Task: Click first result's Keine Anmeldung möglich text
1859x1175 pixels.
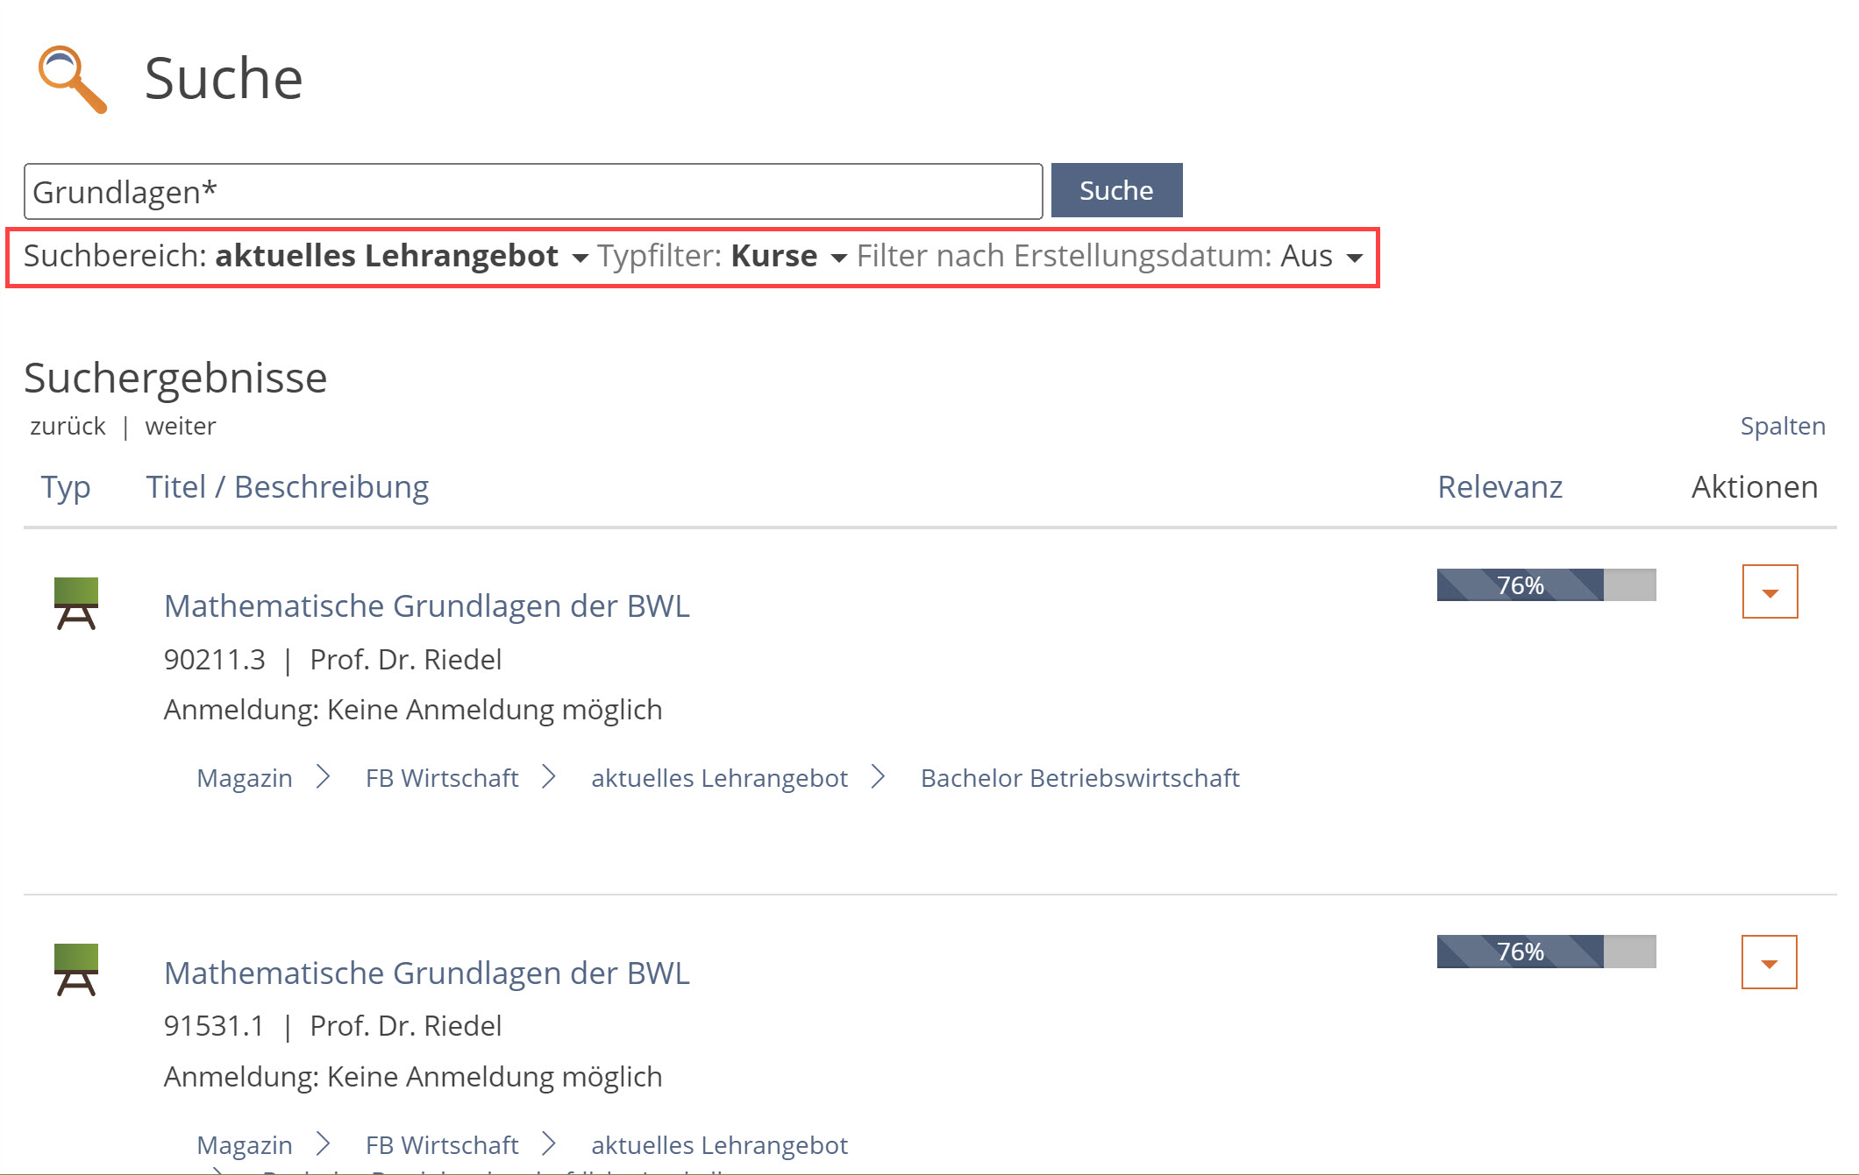Action: (495, 710)
